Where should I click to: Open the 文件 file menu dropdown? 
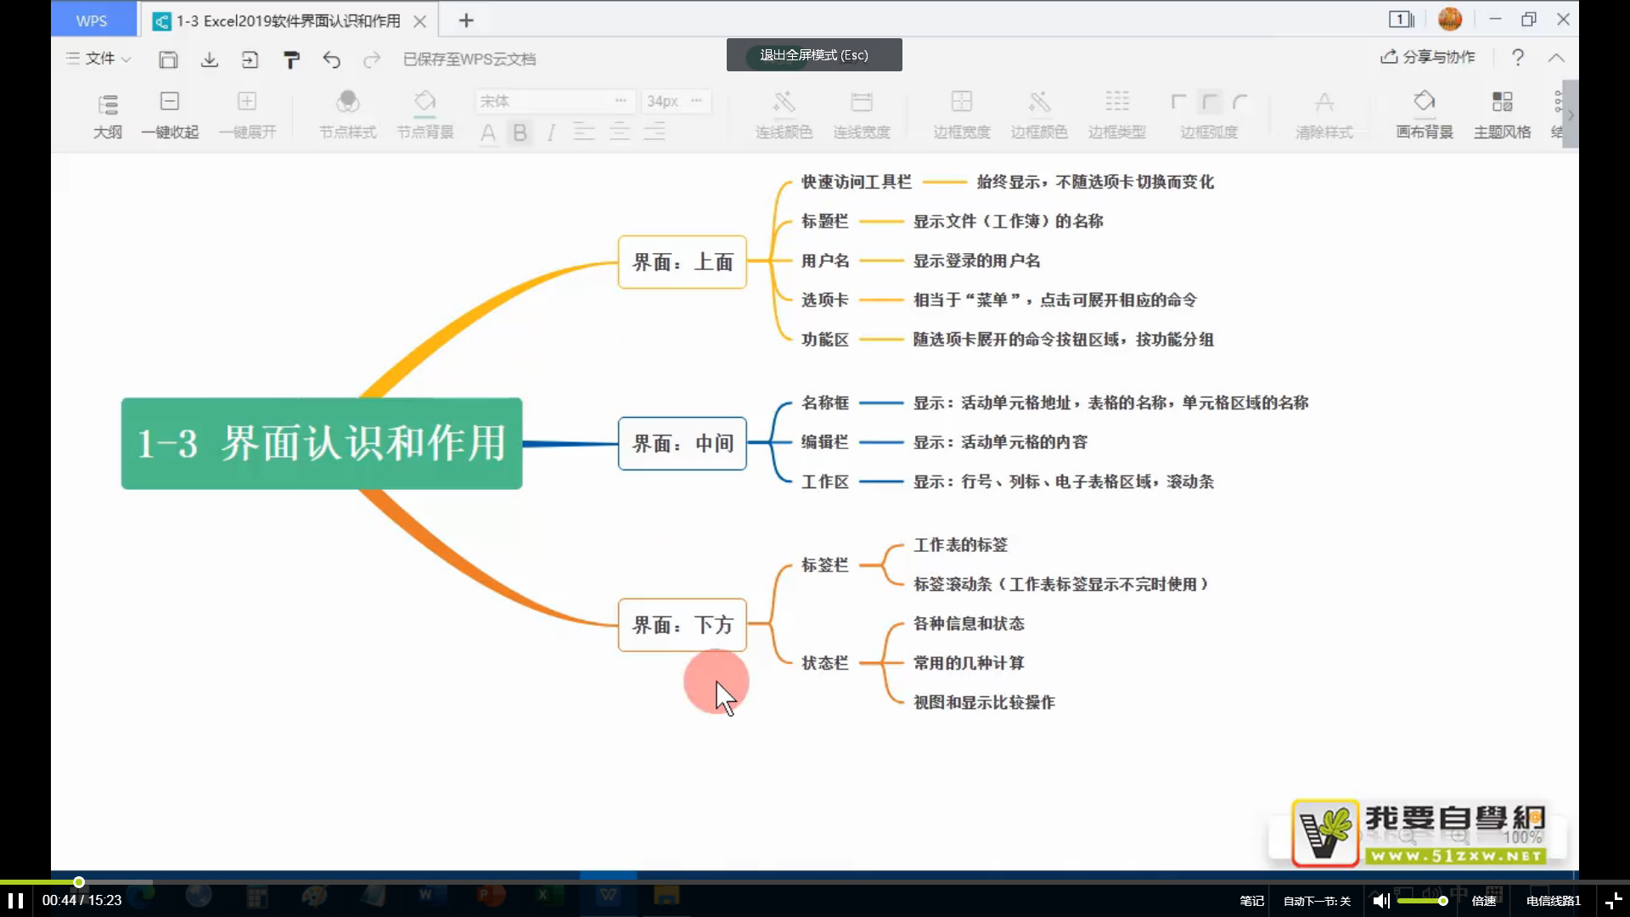(99, 59)
